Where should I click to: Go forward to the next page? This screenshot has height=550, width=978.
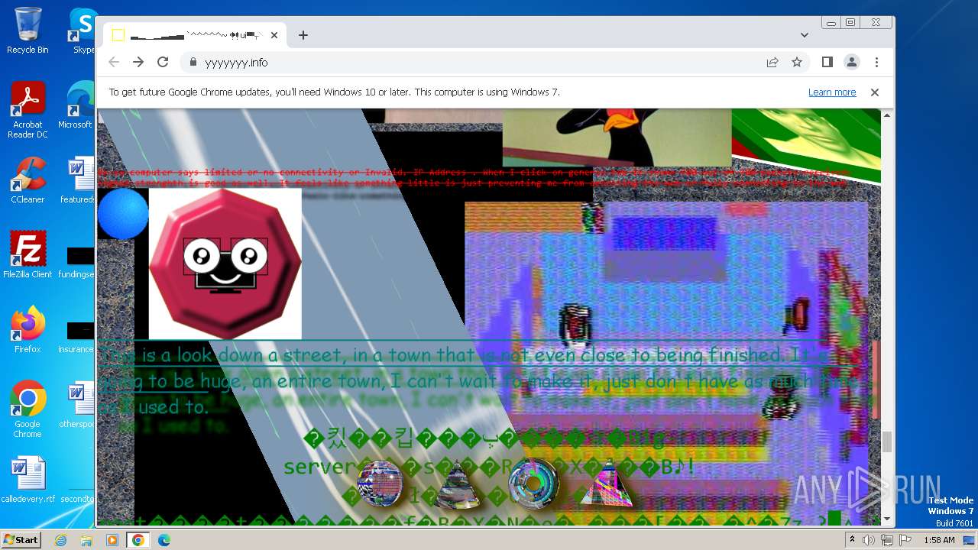138,63
